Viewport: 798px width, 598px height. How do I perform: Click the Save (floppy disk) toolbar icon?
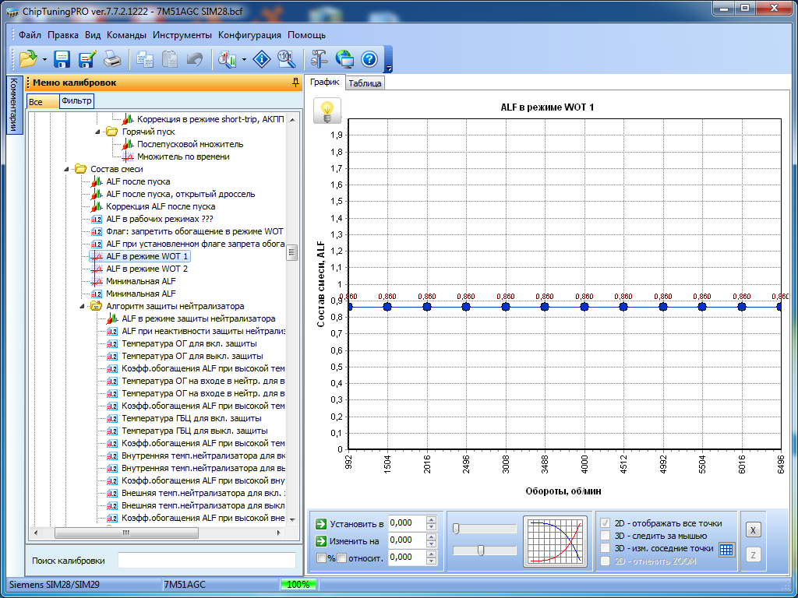pyautogui.click(x=62, y=59)
